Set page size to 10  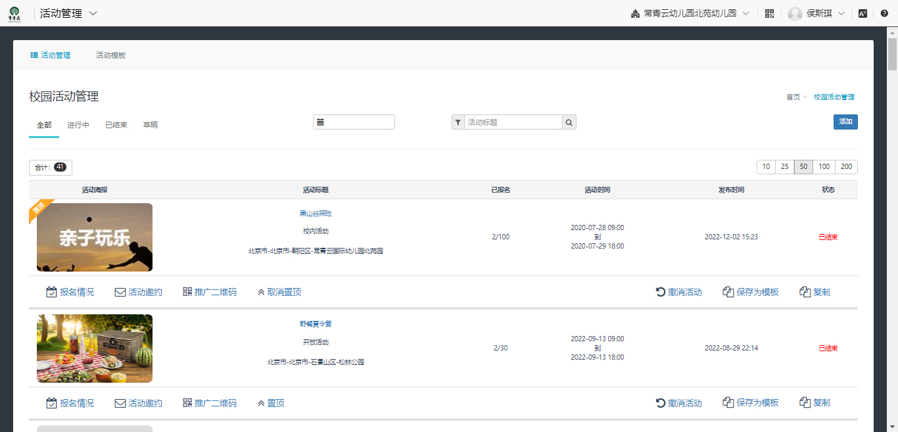pyautogui.click(x=766, y=167)
